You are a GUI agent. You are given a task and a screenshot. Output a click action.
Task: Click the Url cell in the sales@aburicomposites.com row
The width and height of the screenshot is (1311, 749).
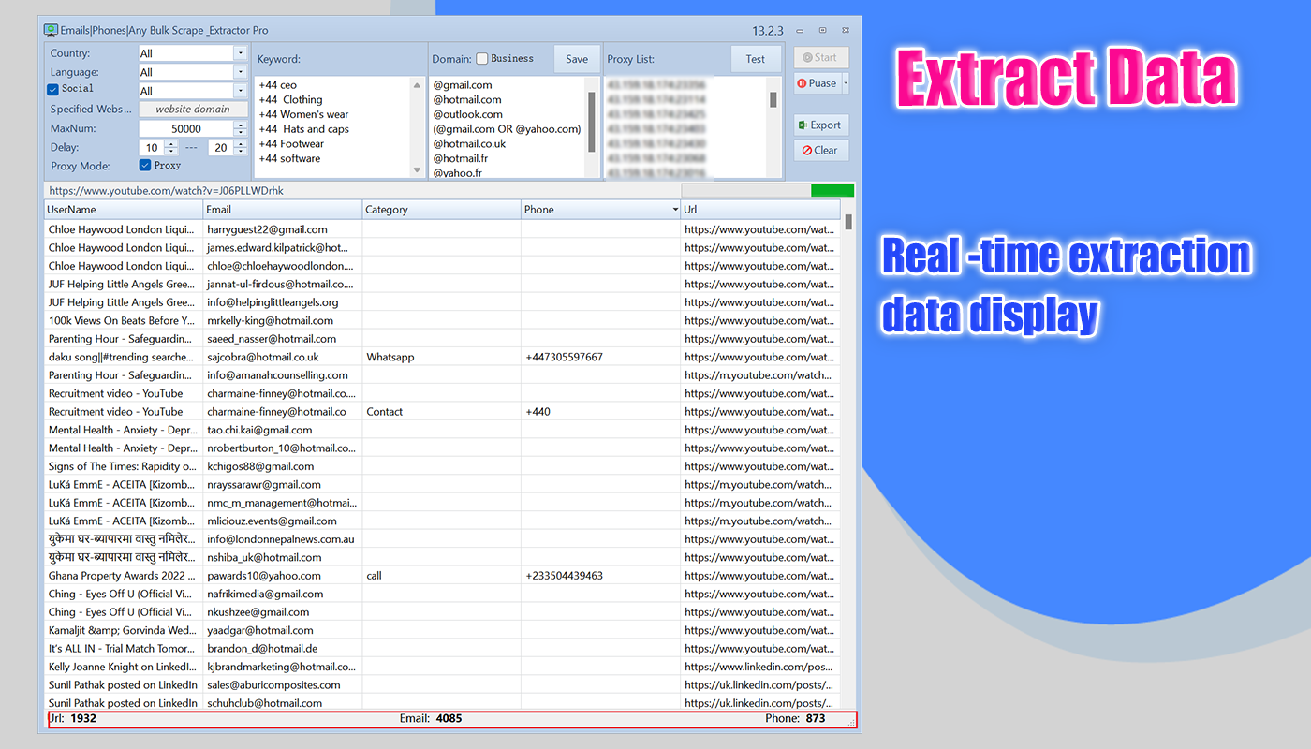click(x=760, y=684)
